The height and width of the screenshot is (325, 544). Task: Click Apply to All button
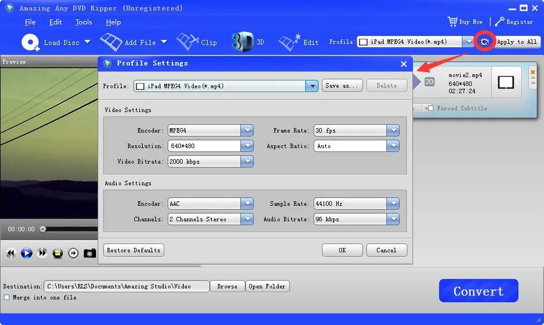coord(517,42)
